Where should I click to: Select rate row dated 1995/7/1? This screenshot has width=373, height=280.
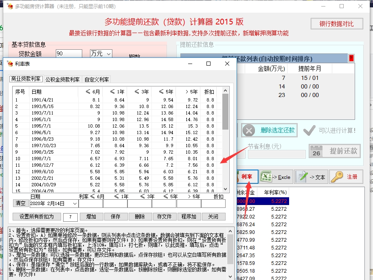(117, 126)
